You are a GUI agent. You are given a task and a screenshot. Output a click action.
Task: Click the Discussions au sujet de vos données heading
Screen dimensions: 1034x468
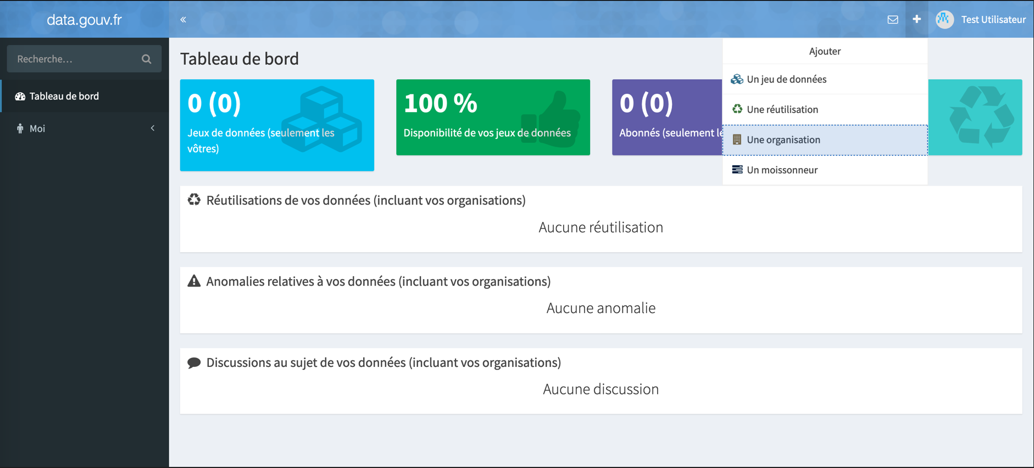[383, 363]
